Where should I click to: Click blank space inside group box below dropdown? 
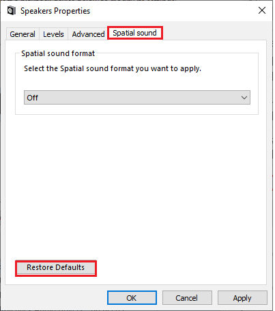click(136, 109)
